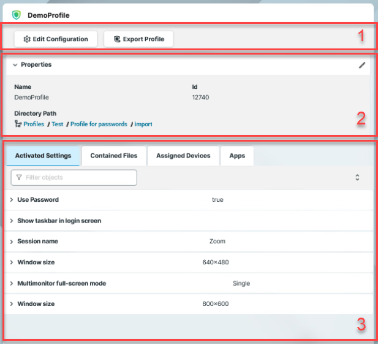Screen dimensions: 378x344
Task: Expand the Window size 800×600 row
Action: (x=12, y=304)
